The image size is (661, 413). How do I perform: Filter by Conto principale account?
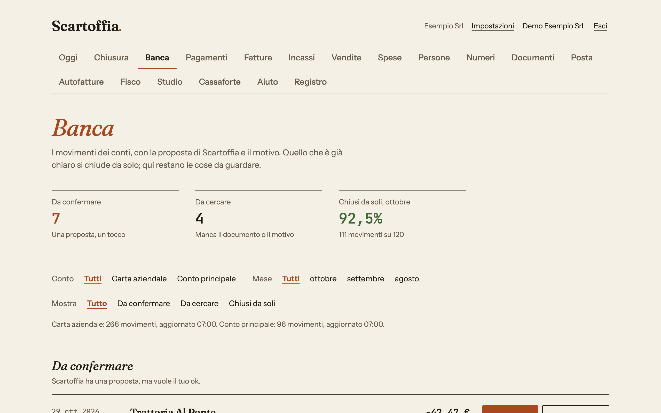click(x=206, y=279)
